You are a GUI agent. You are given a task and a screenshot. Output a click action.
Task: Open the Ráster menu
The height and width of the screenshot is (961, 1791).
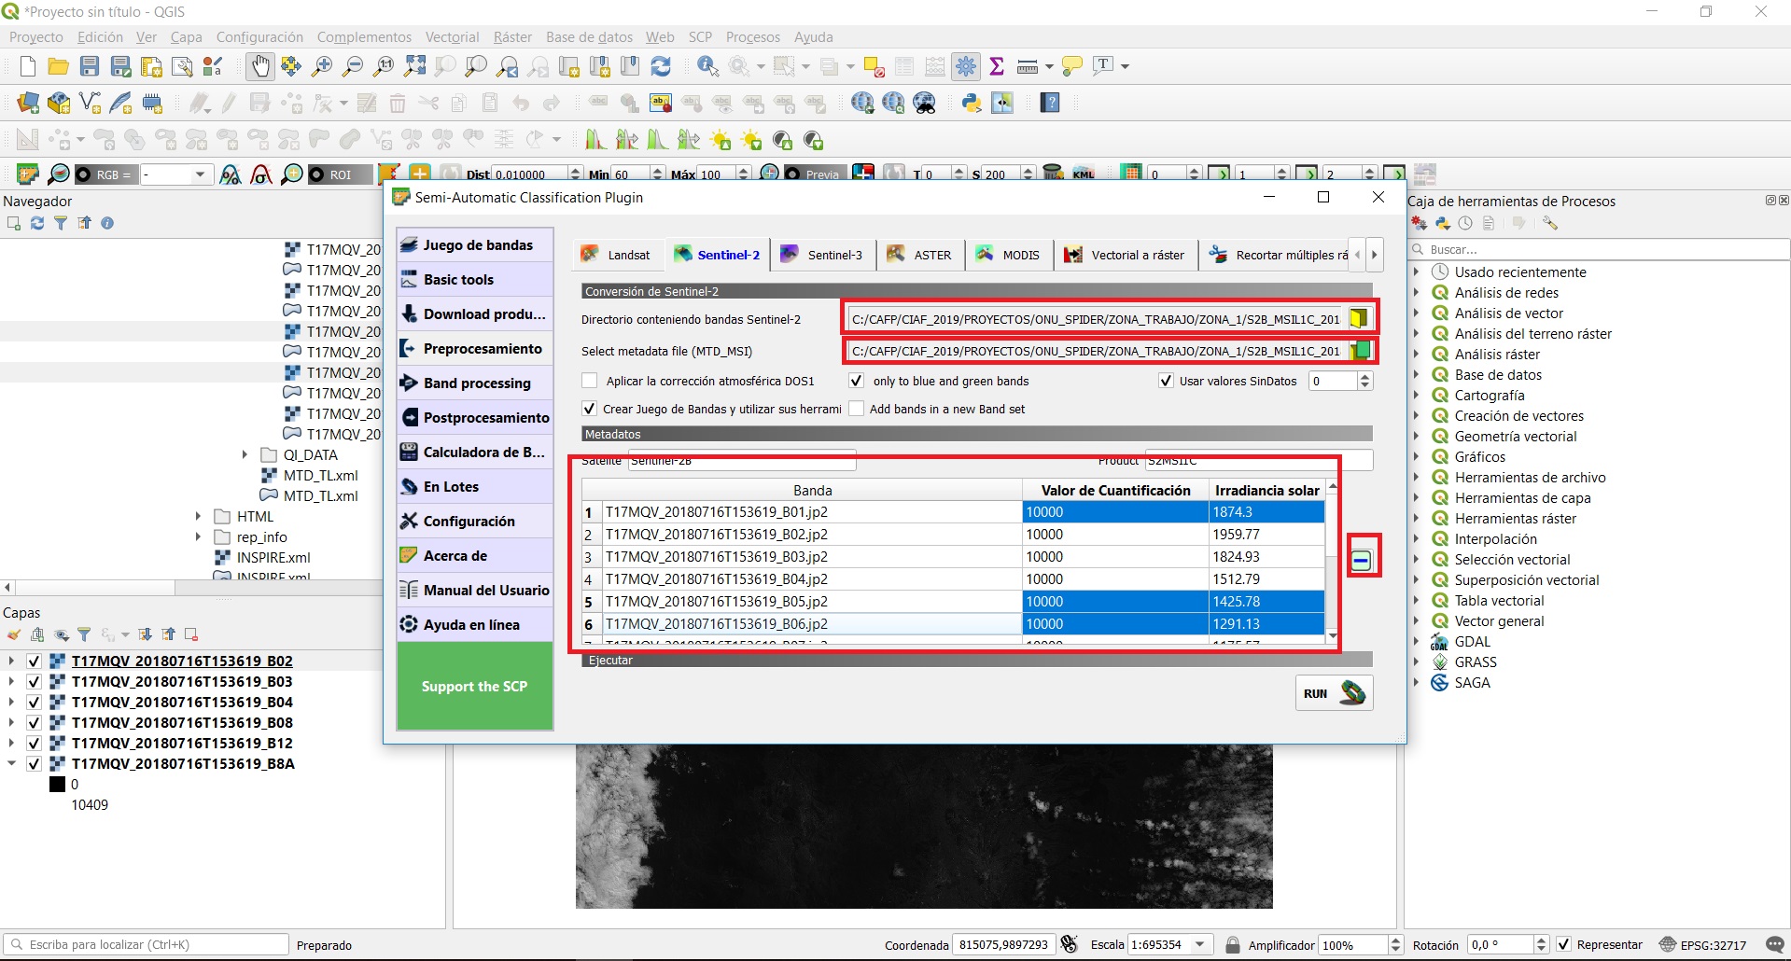point(512,37)
